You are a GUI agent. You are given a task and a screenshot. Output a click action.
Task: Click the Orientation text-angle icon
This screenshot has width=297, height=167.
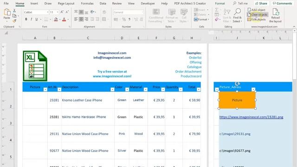point(92,12)
